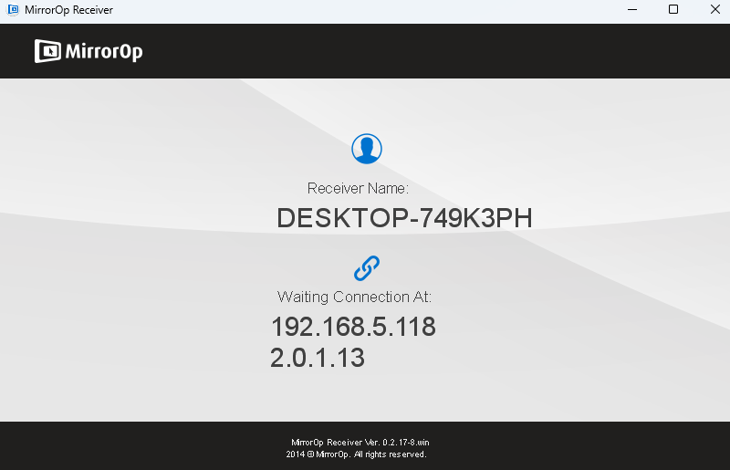The image size is (730, 470).
Task: Click the "MirrorOp Receiver" window title text
Action: [69, 10]
